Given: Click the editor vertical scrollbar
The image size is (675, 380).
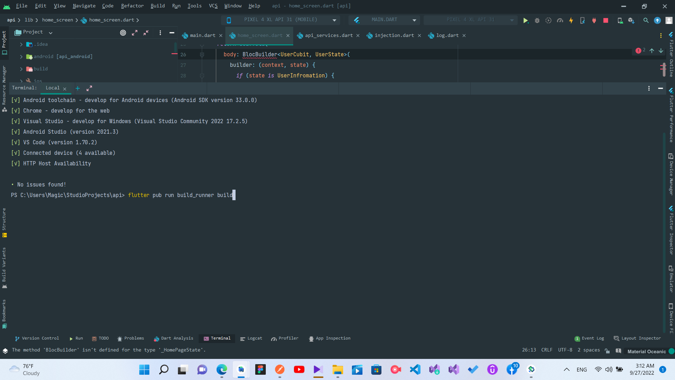Looking at the screenshot, I should 663,70.
